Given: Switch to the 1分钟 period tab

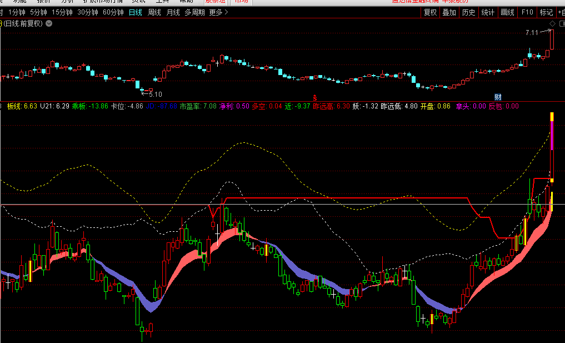Looking at the screenshot, I should point(17,12).
